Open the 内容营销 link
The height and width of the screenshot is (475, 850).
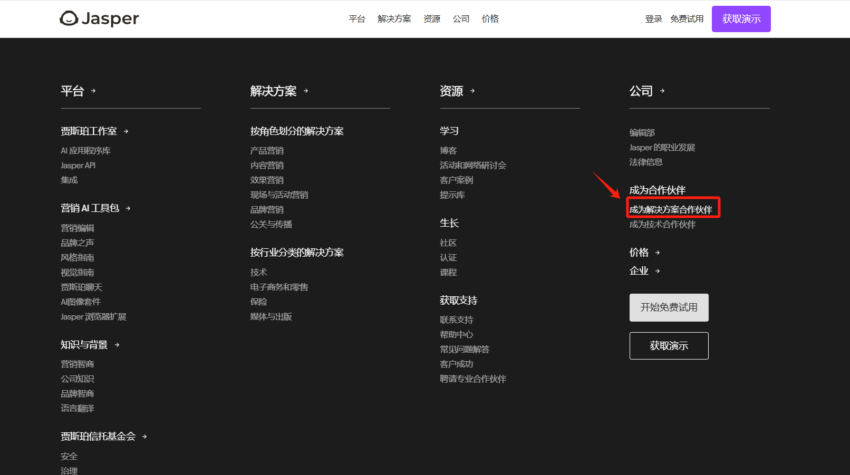coord(267,166)
